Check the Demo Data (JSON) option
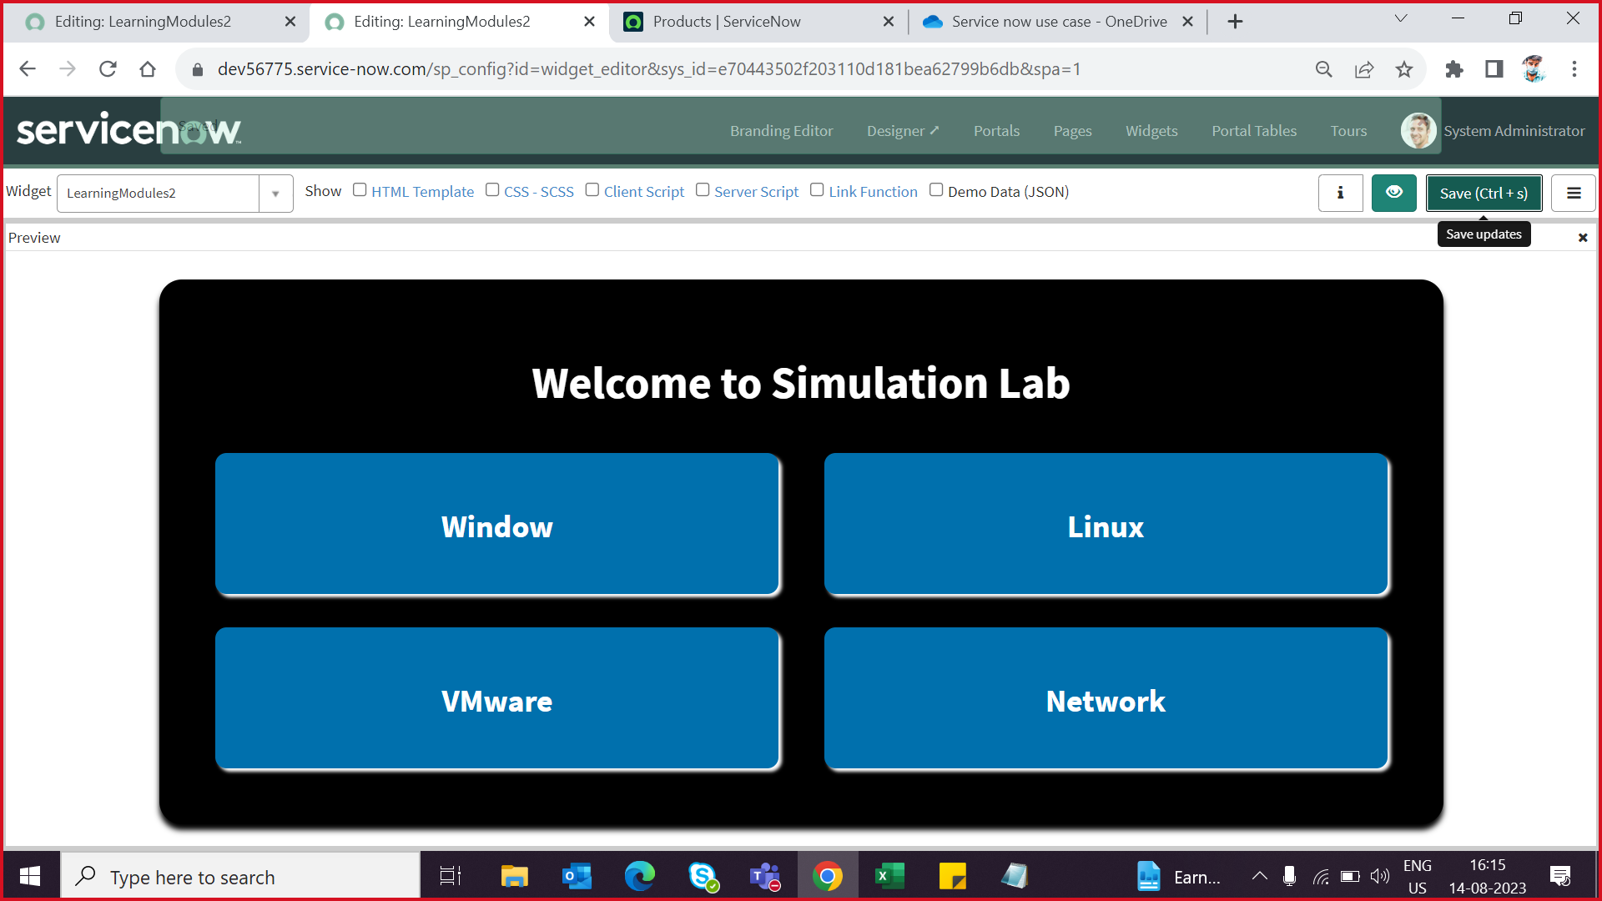Viewport: 1602px width, 901px height. pyautogui.click(x=935, y=189)
